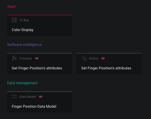The width and height of the screenshot is (151, 119).
Task: Click the green bar atop Data Model card
Action: (40, 91)
